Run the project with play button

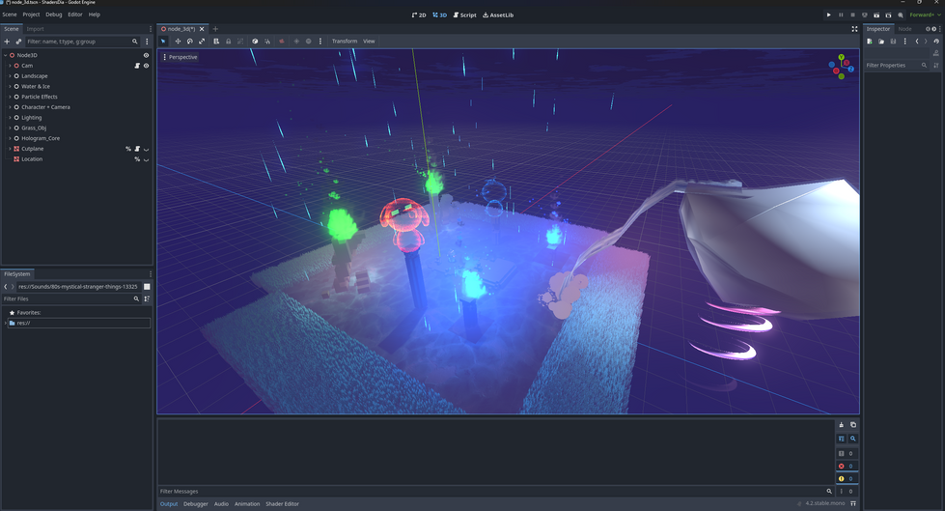(828, 15)
